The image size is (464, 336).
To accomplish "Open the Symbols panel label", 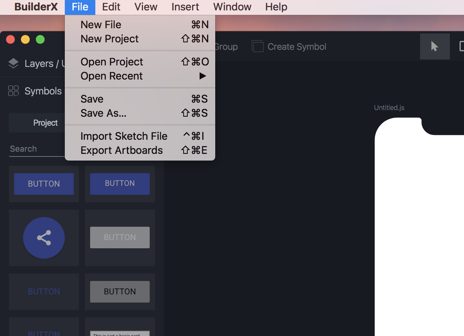I will coord(43,91).
